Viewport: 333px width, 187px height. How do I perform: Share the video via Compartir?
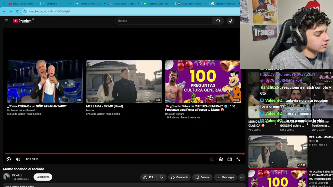[180, 177]
